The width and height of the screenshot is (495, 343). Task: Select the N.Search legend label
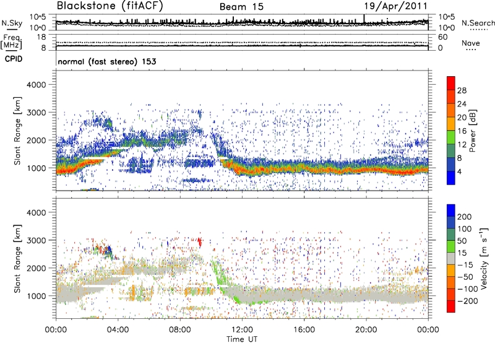(478, 23)
